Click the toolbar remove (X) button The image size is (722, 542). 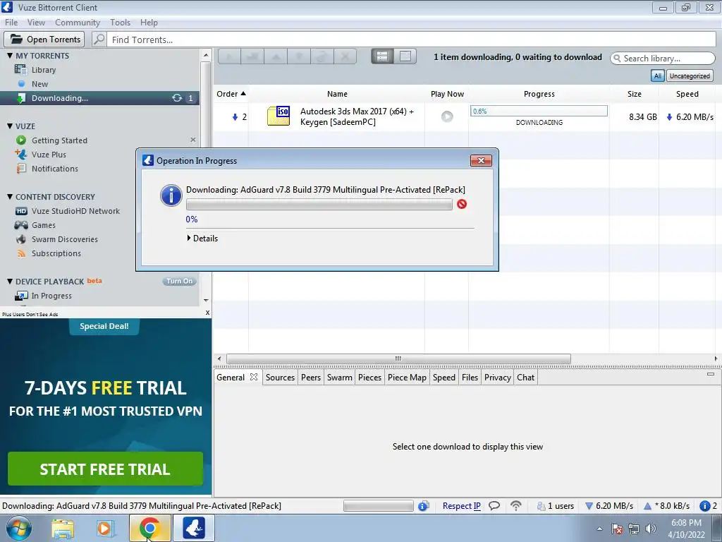coord(345,56)
